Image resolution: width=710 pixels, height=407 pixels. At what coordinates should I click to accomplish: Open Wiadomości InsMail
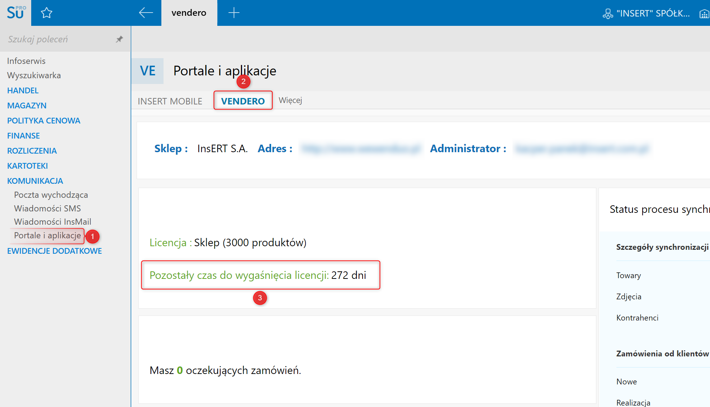(x=53, y=222)
